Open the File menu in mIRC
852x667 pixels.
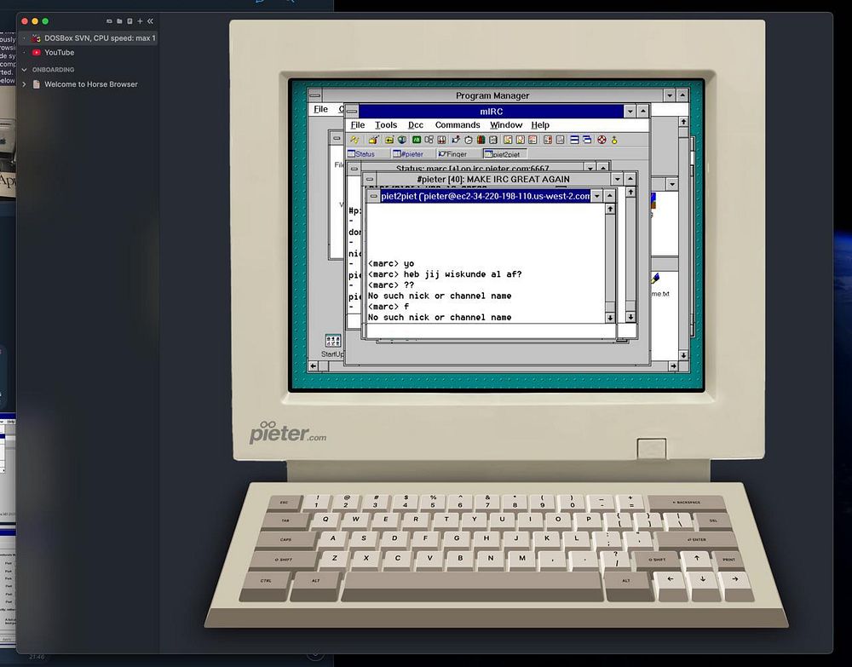[x=358, y=125]
